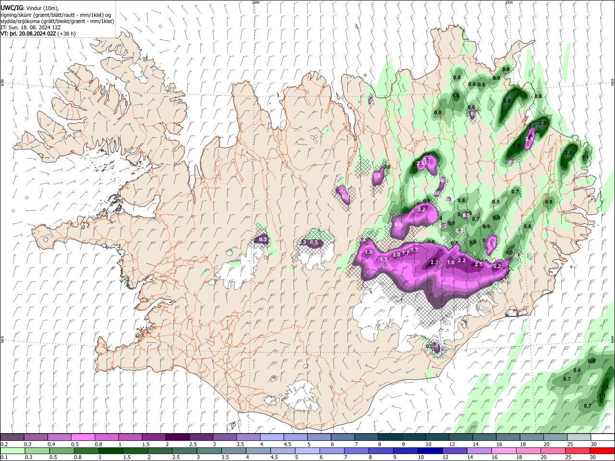
Task: Click the UWC/IG Vindur (10m) title line
Action: 29,8
